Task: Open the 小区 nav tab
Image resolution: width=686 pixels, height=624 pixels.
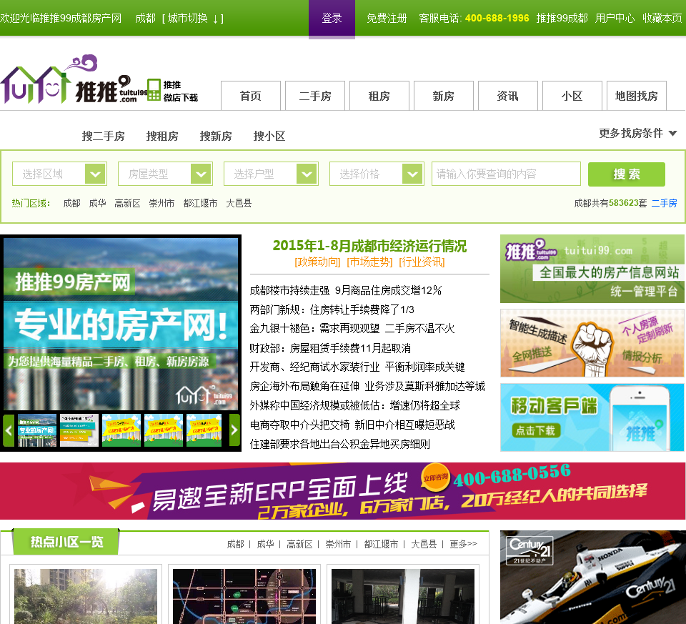Action: (x=572, y=96)
